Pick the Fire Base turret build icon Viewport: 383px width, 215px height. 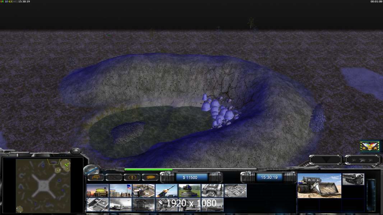pyautogui.click(x=189, y=191)
